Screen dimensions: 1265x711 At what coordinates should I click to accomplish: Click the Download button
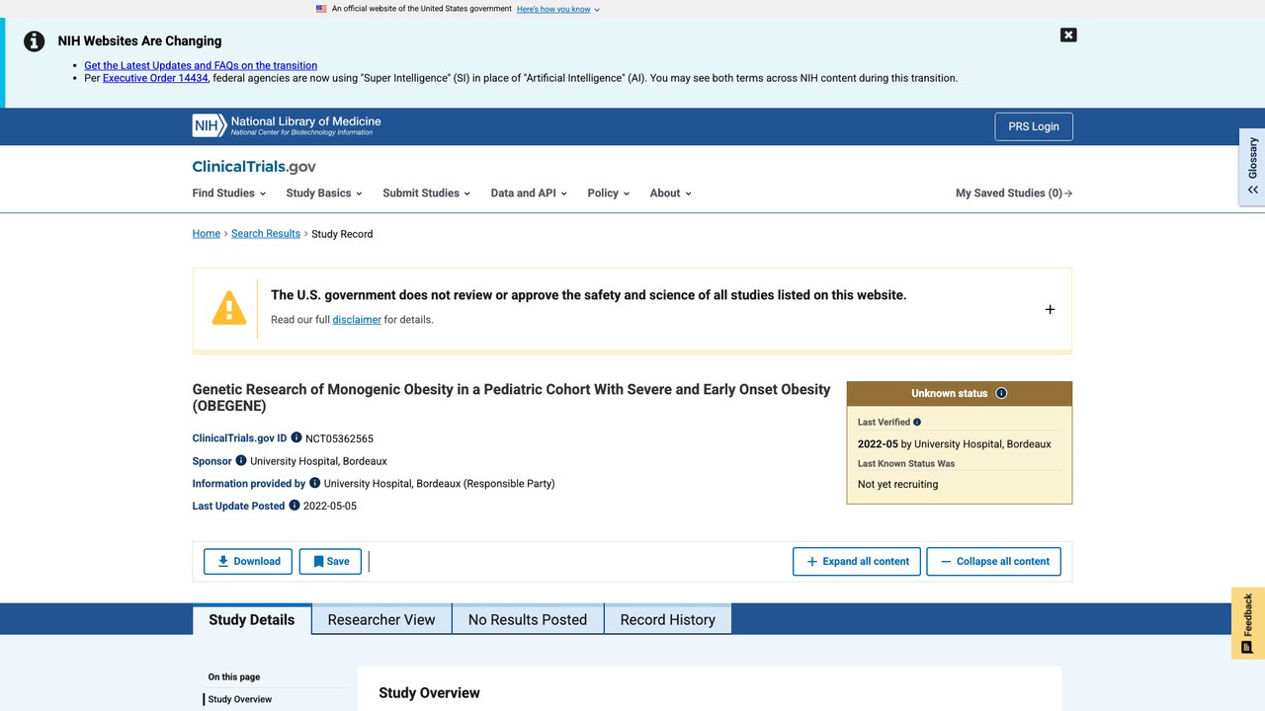coord(248,561)
